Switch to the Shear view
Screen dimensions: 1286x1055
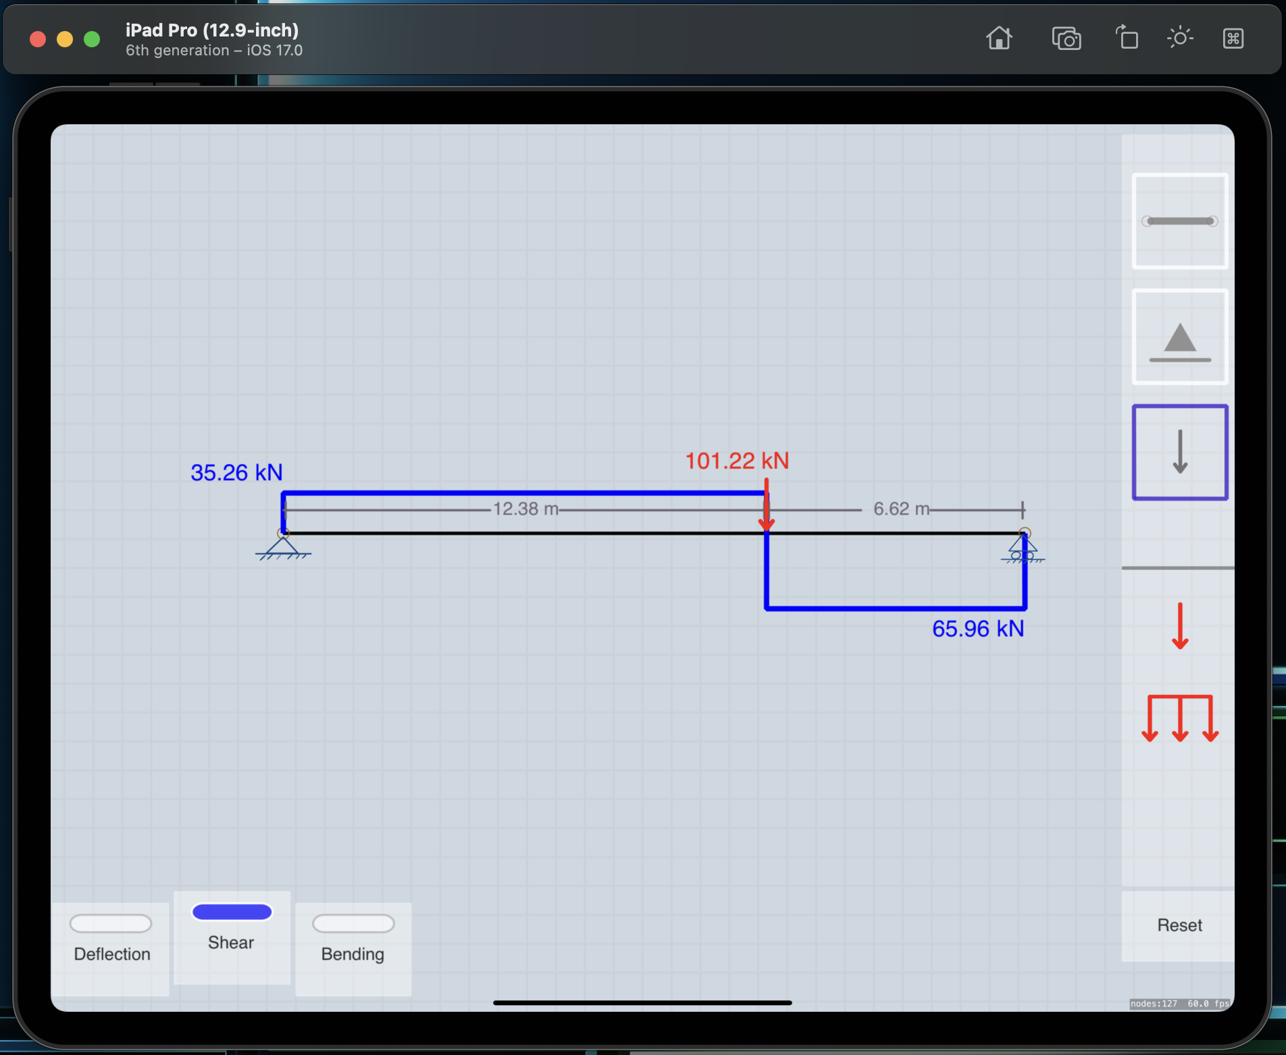pyautogui.click(x=232, y=937)
